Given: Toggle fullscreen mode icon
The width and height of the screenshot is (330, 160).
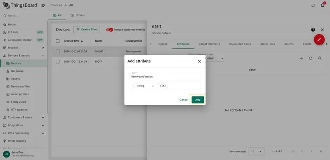Looking at the screenshot, I should [x=313, y=5].
